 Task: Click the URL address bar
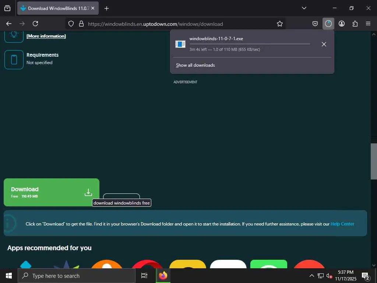coord(176,24)
